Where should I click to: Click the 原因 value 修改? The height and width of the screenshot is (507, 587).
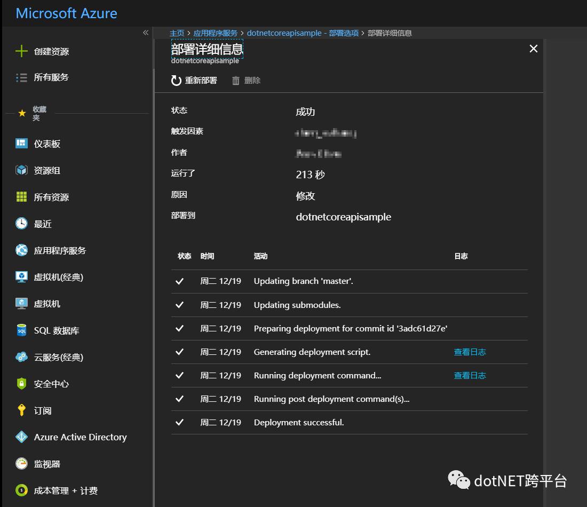coord(305,196)
